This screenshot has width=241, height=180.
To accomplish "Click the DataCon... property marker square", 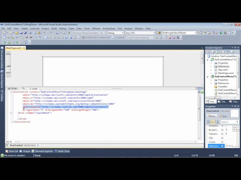I will (x=222, y=146).
